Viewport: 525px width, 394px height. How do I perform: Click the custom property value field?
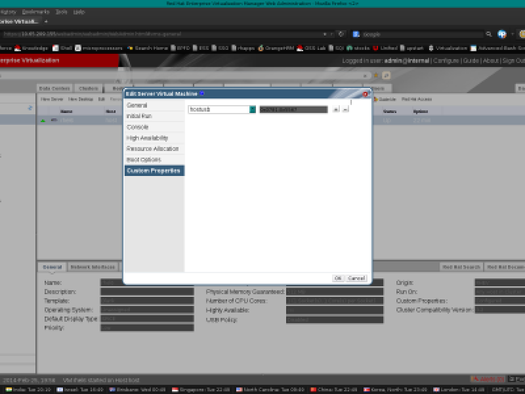click(293, 109)
